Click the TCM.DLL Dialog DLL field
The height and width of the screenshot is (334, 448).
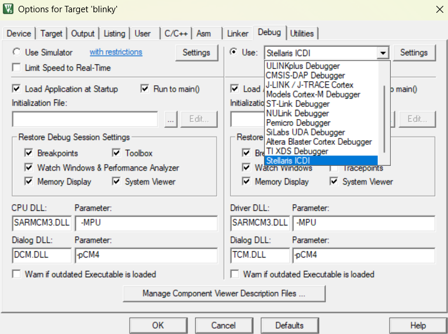pyautogui.click(x=260, y=255)
